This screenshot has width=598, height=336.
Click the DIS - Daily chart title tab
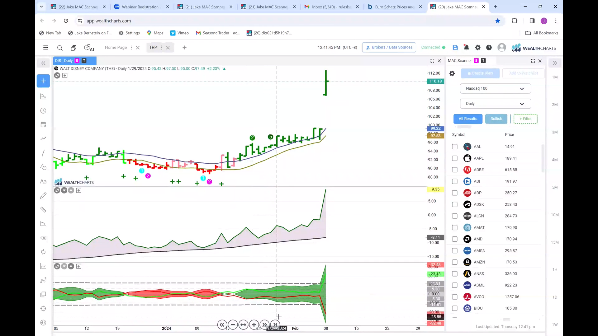coord(75,61)
